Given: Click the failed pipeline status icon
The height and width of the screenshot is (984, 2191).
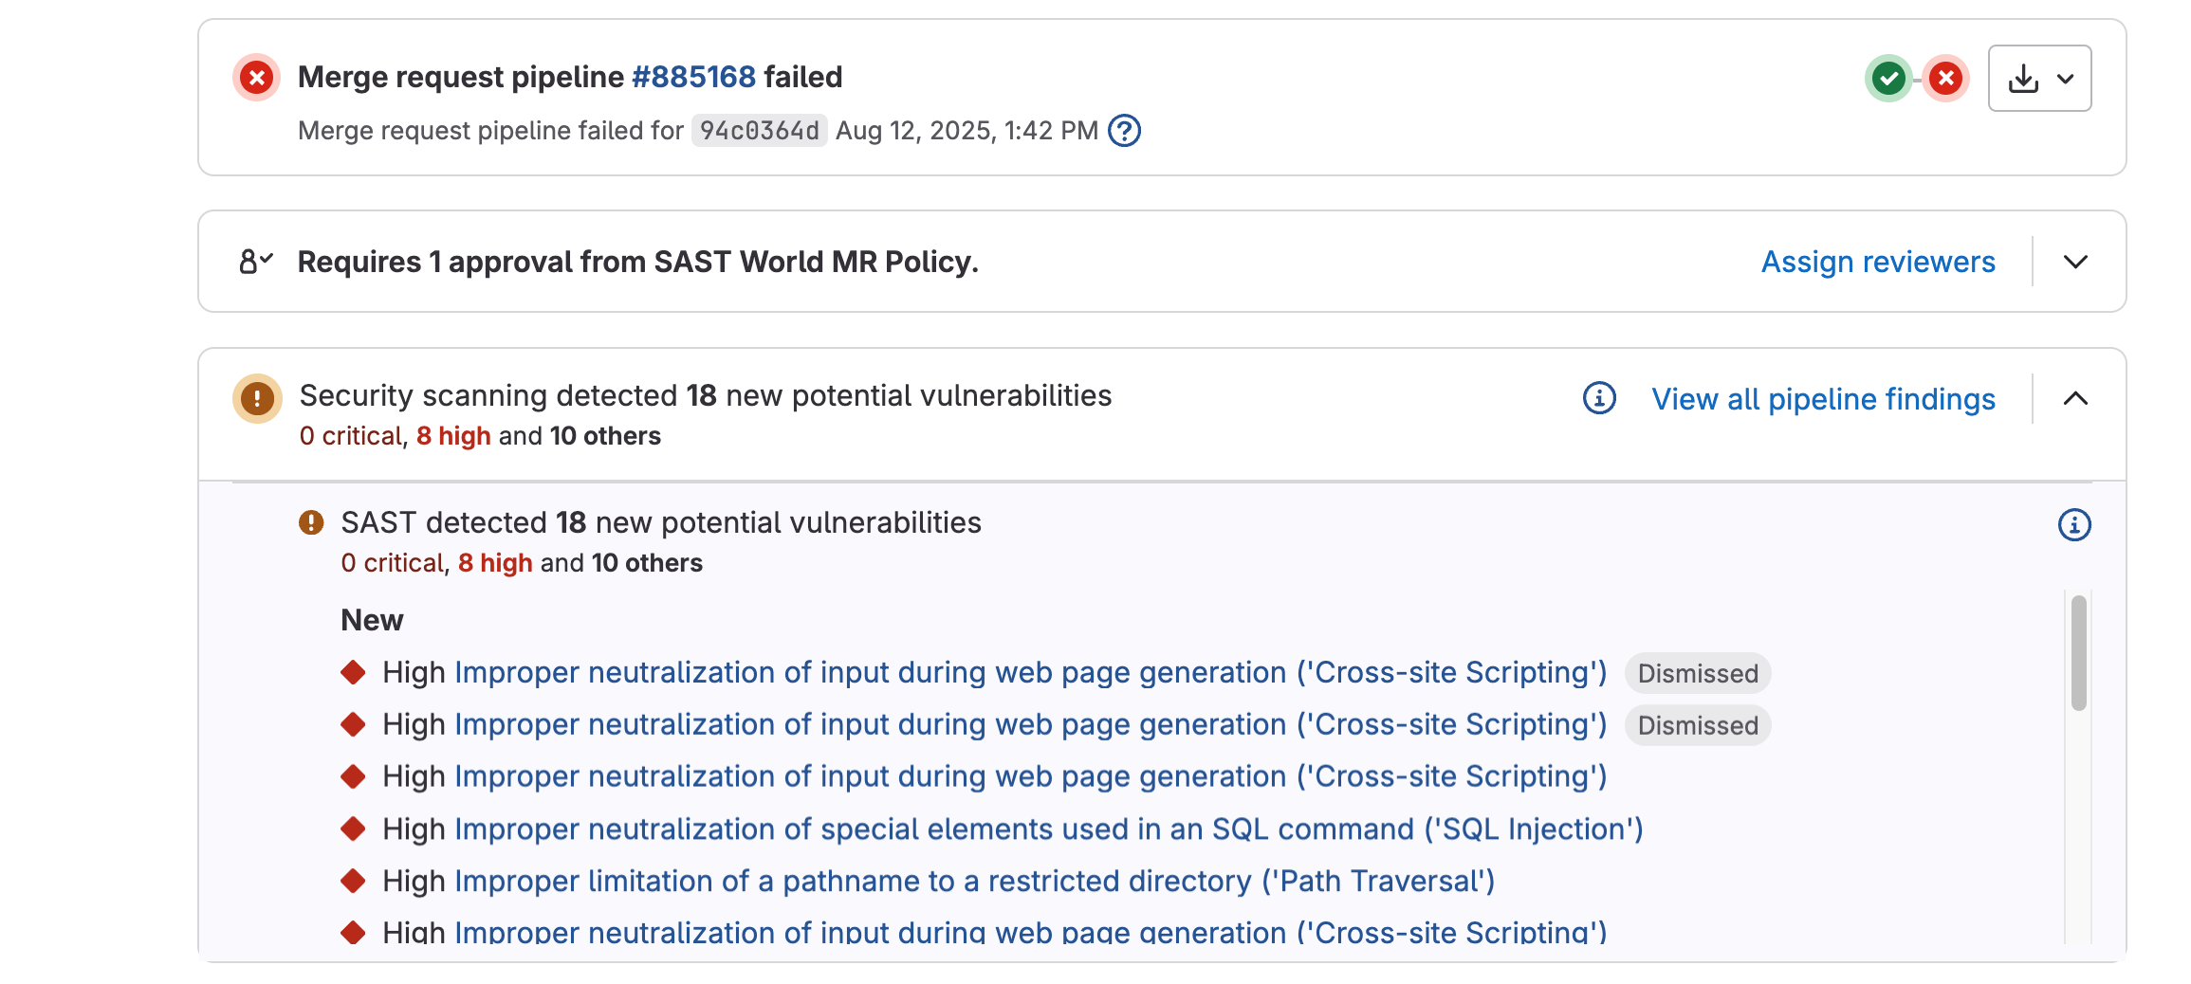Looking at the screenshot, I should [256, 78].
